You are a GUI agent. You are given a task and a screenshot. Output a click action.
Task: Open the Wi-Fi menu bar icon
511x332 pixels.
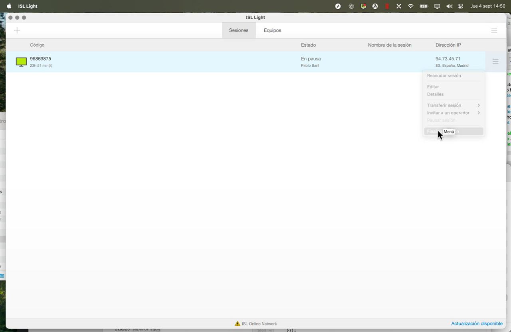(x=410, y=6)
